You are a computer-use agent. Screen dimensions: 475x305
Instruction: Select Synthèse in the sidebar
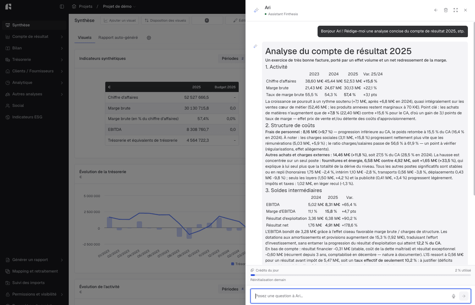(34, 25)
